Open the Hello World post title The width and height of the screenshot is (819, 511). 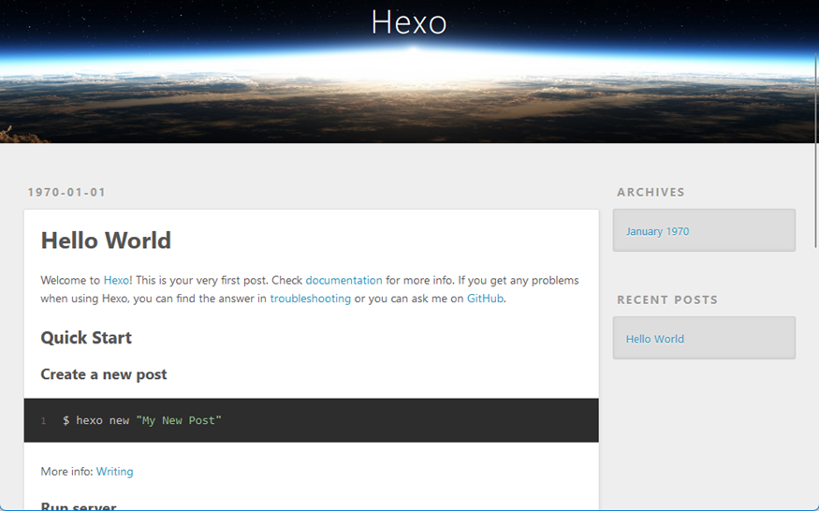(x=106, y=241)
